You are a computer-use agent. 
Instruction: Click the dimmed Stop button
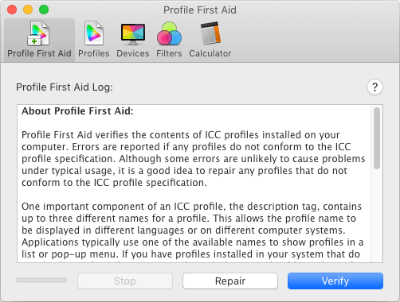(125, 281)
